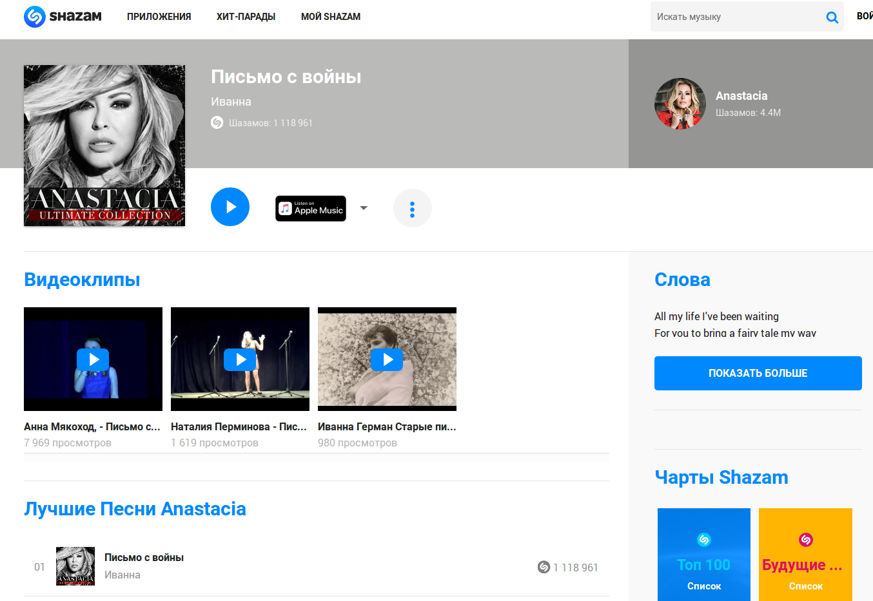The height and width of the screenshot is (601, 873).
Task: Open the ХИТ-ПАРАДЫ menu
Action: pyautogui.click(x=246, y=17)
